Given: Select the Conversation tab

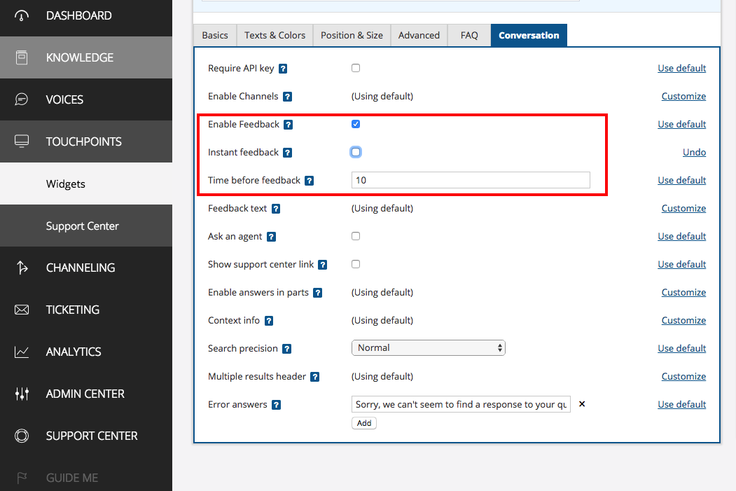Looking at the screenshot, I should click(x=529, y=35).
